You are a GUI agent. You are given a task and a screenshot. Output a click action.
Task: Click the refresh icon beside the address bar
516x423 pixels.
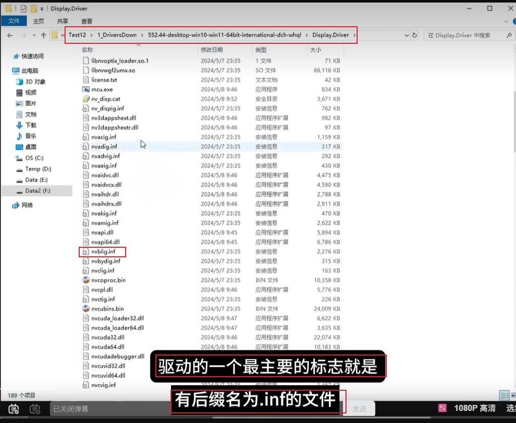415,35
